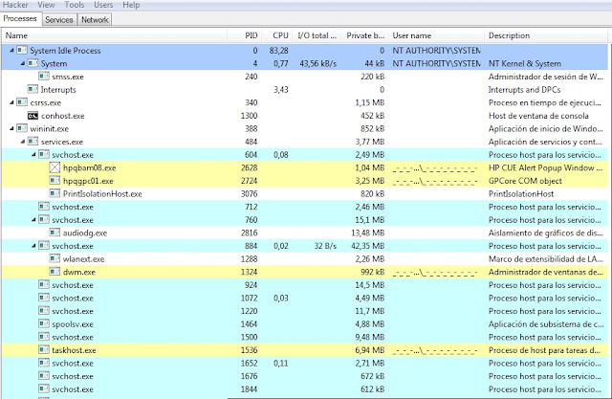Screen dimensions: 612x399
Task: Sort by the I/O total column header
Action: click(317, 35)
